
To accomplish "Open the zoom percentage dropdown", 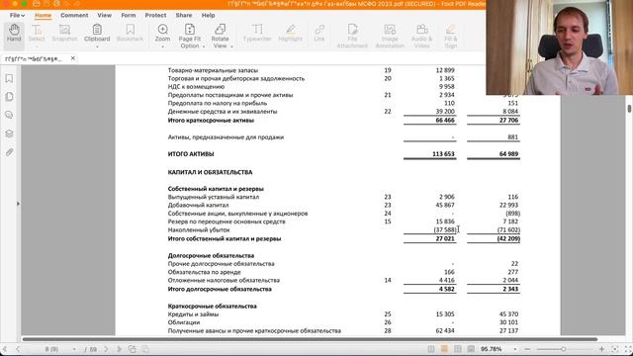I will point(515,349).
